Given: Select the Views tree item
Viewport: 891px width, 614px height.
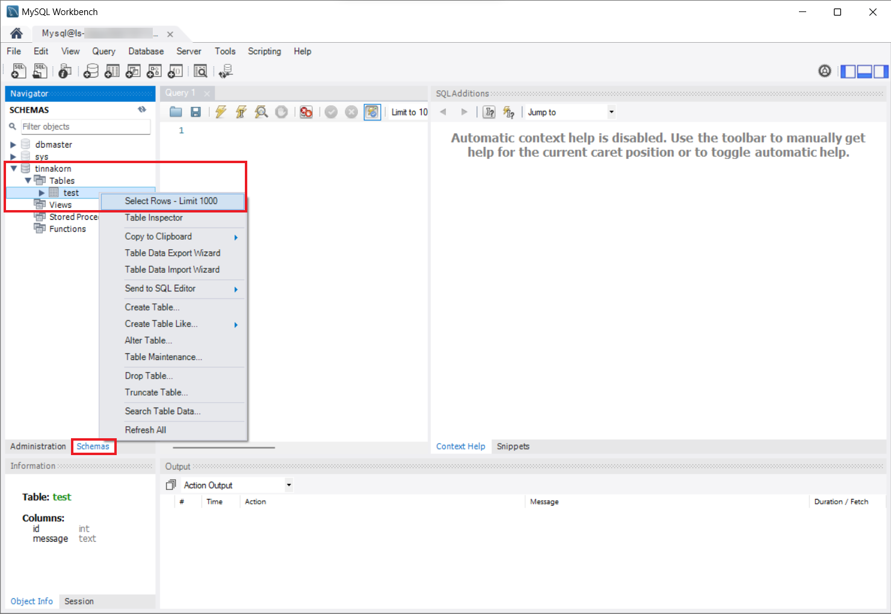Looking at the screenshot, I should [x=60, y=205].
